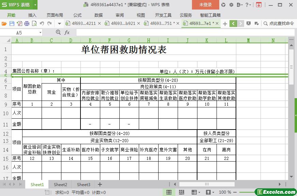The width and height of the screenshot is (297, 196).
Task: Open file with the folder icon
Action: pyautogui.click(x=4, y=24)
